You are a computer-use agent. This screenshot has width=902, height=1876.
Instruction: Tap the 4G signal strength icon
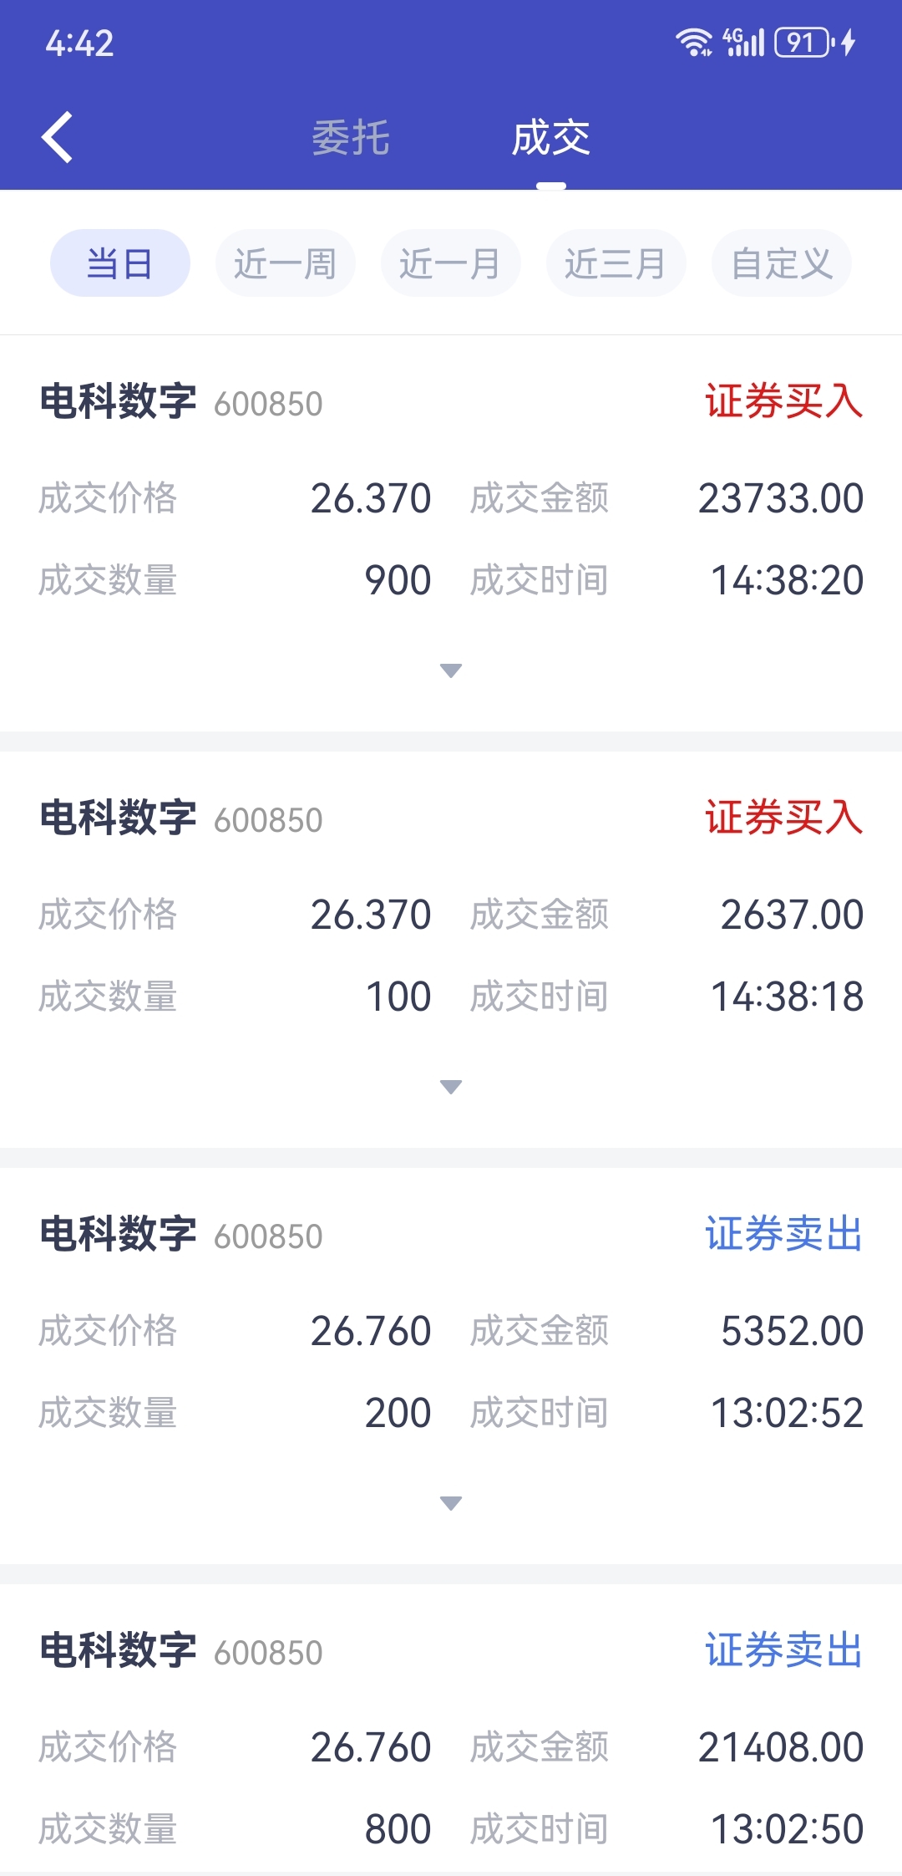point(743,43)
